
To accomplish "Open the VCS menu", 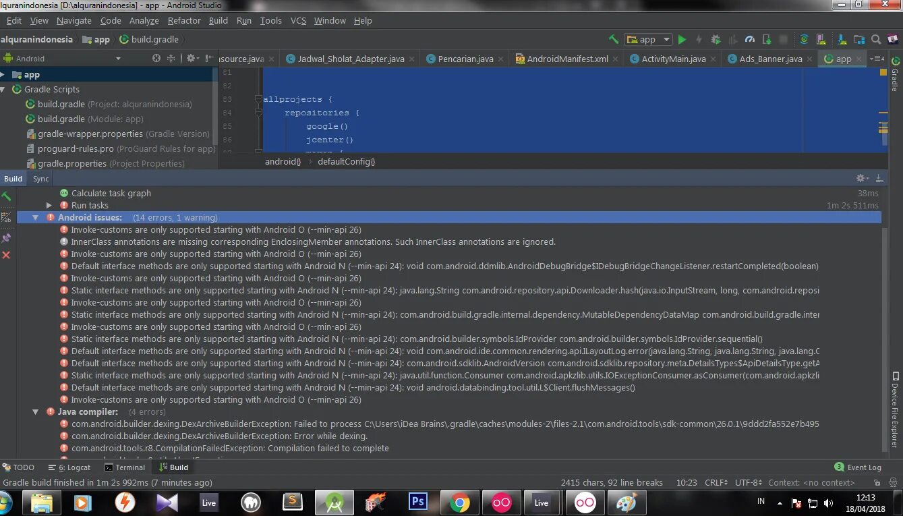I will tap(298, 20).
